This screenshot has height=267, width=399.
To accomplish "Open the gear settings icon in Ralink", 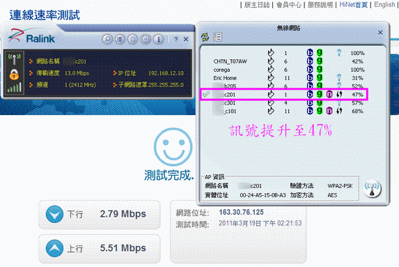I will pos(146,39).
